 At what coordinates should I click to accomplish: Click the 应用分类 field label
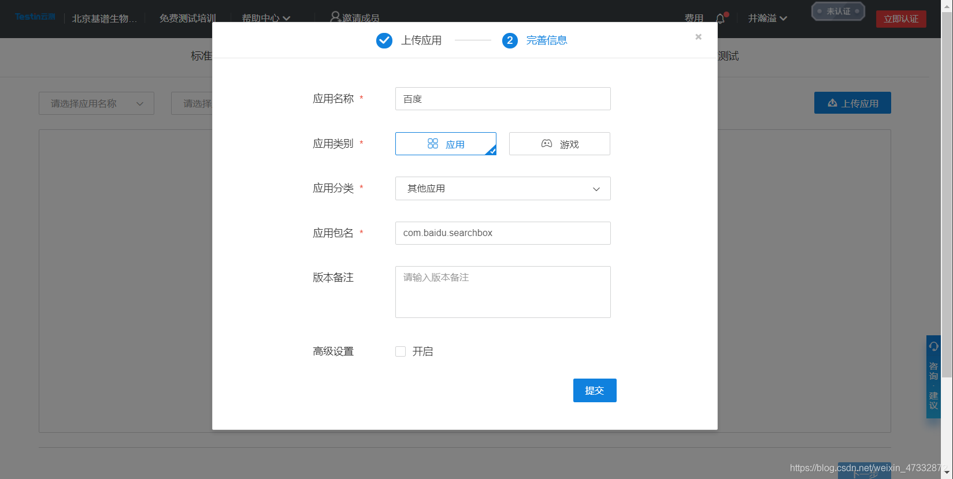point(333,188)
